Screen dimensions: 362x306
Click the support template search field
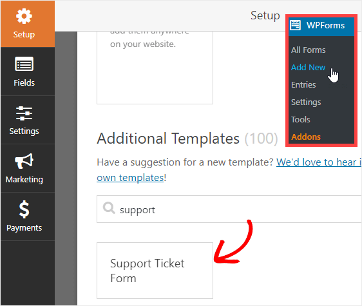[x=229, y=209]
